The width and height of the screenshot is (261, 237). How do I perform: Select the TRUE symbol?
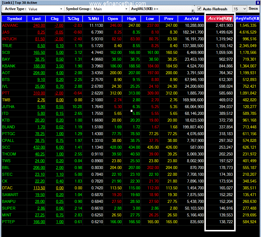7,46
